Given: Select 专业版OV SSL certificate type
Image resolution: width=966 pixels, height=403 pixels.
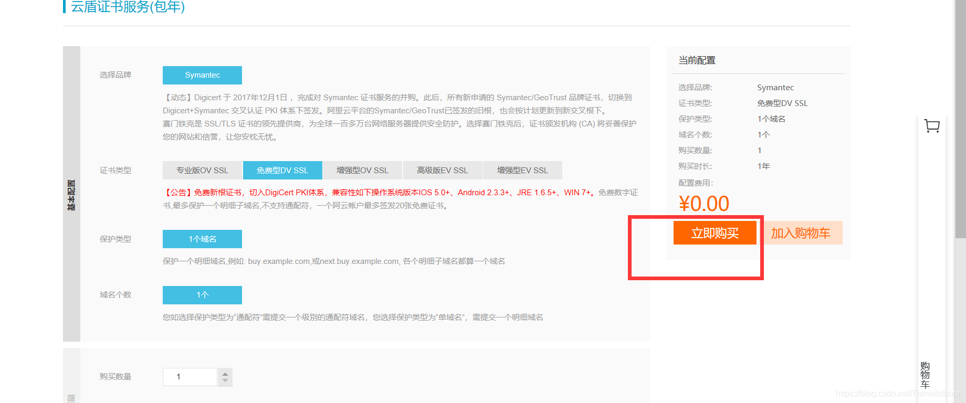Looking at the screenshot, I should click(202, 171).
